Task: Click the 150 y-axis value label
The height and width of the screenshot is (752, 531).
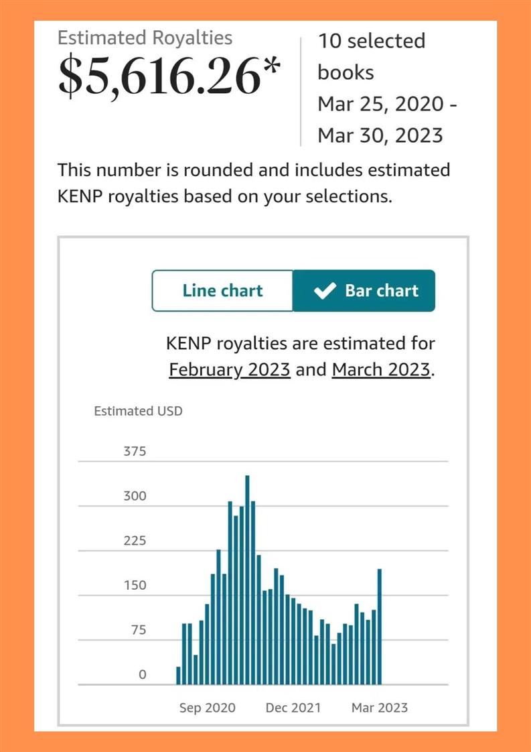Action: (x=135, y=585)
